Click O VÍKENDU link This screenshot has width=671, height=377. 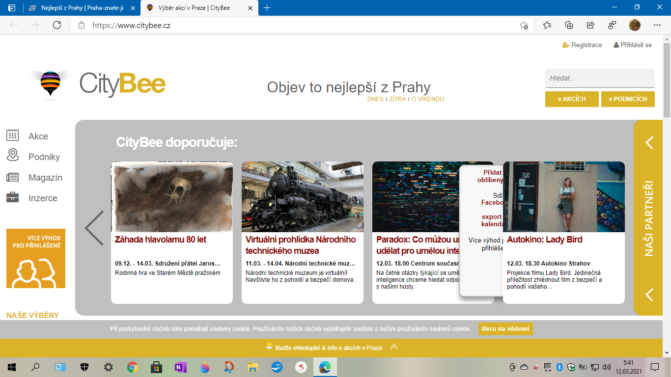click(427, 99)
